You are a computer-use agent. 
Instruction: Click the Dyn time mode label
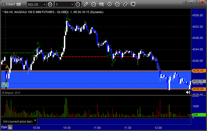pos(4,127)
